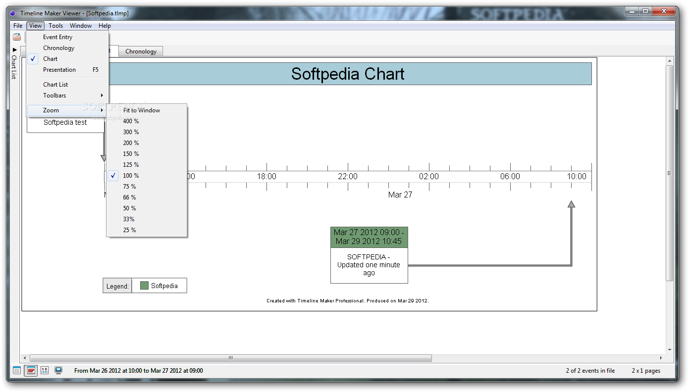Image resolution: width=689 pixels, height=392 pixels.
Task: Expand the Chart List side panel arrow
Action: tap(14, 50)
